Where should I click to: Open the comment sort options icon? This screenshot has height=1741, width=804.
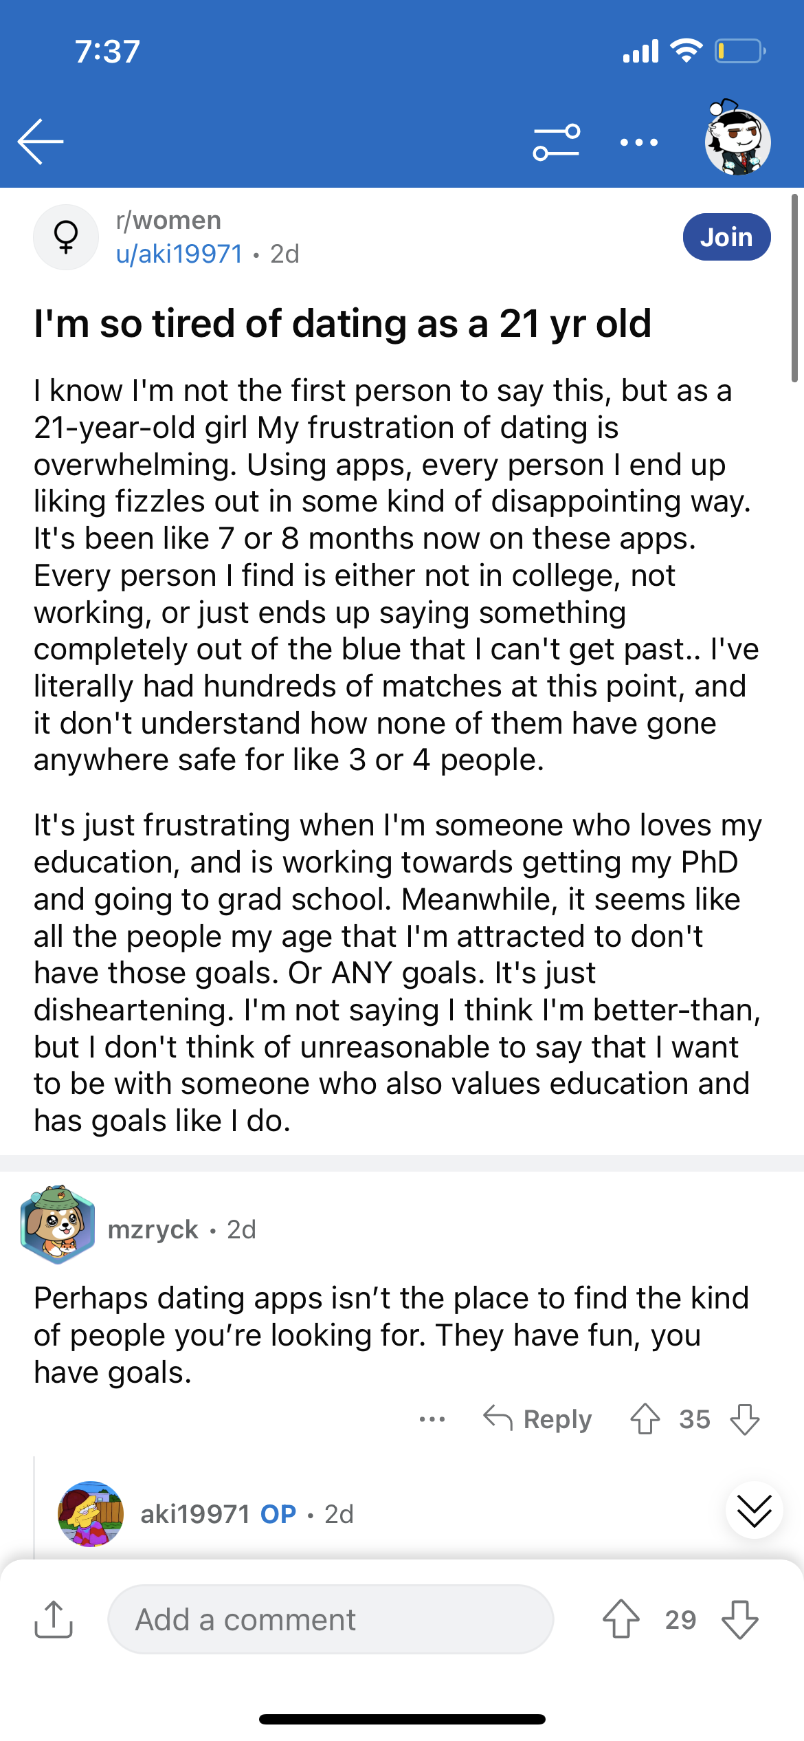[557, 142]
